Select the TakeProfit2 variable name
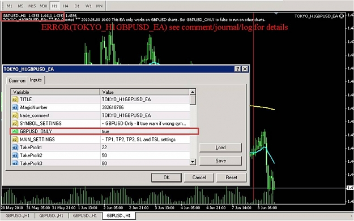The height and width of the screenshot is (221, 354). [31, 155]
